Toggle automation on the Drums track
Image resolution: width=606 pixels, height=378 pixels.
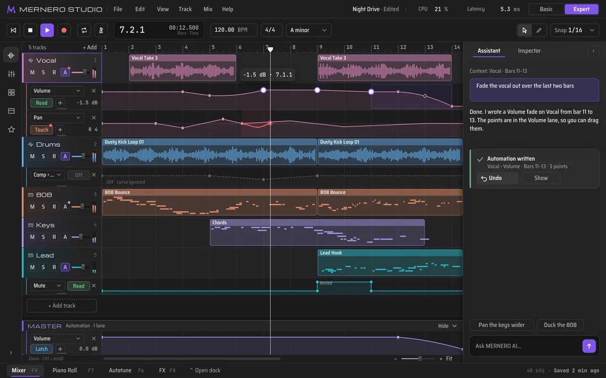pos(65,156)
